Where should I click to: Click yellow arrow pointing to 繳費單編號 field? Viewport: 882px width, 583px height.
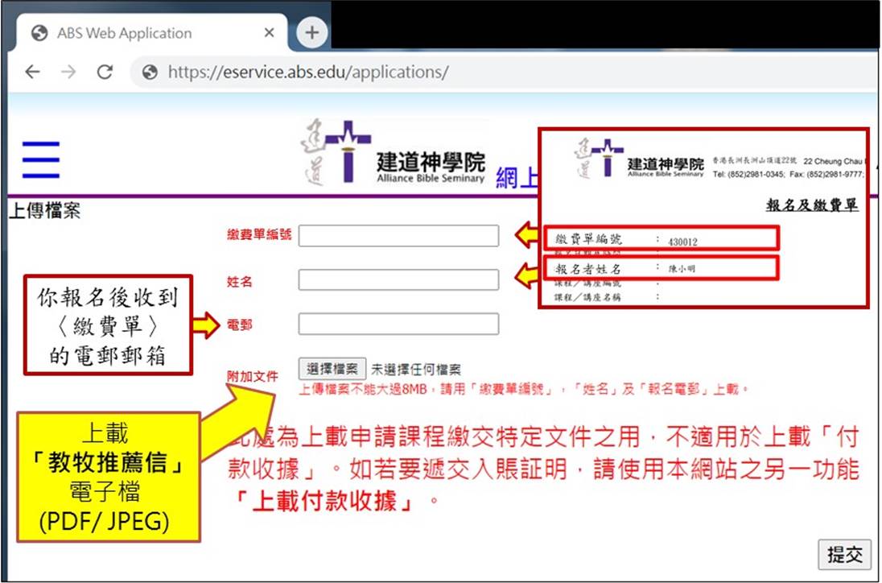pyautogui.click(x=528, y=235)
